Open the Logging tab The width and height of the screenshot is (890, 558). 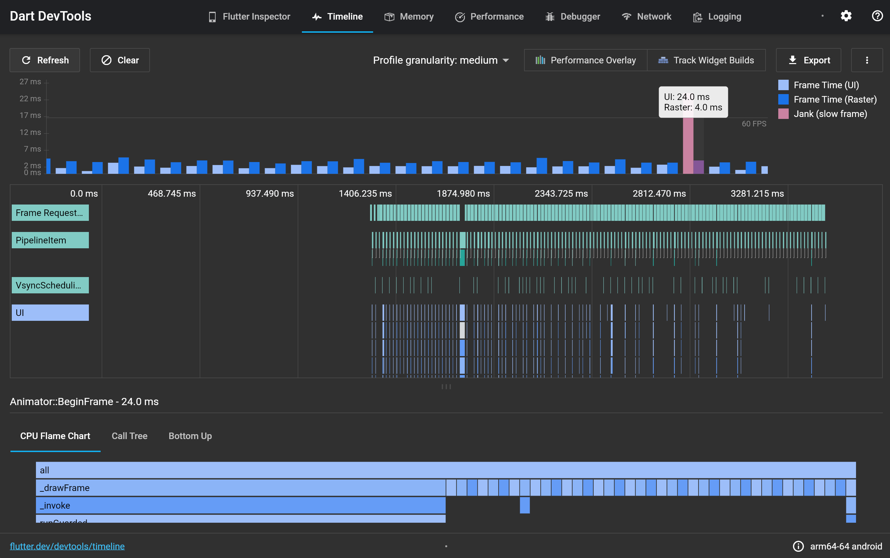(717, 17)
